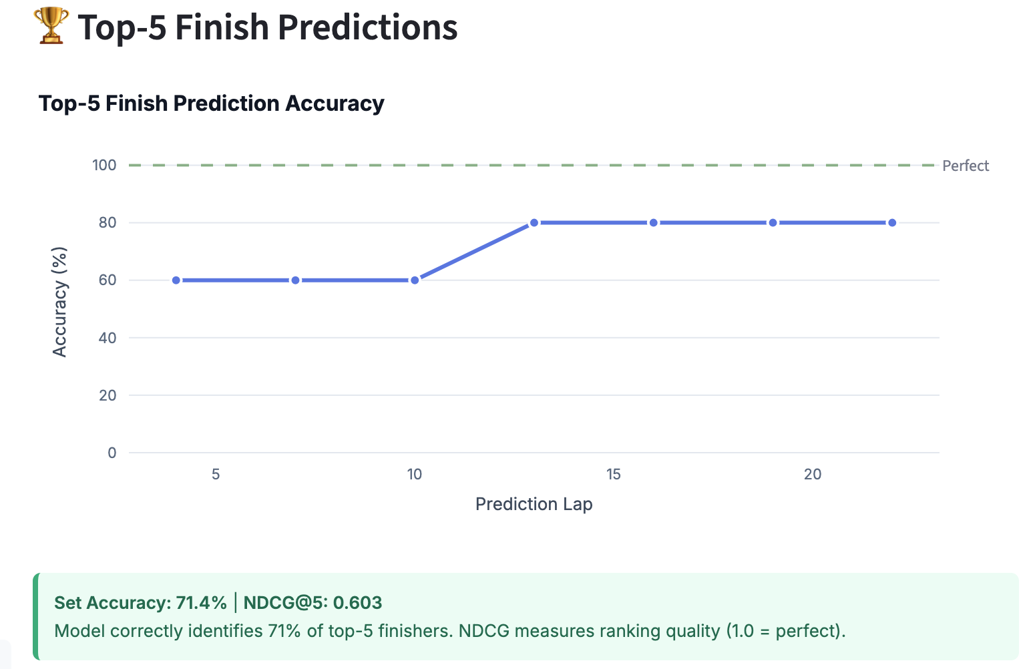Click the Prediction Lap axis title
1035x669 pixels.
(x=534, y=504)
